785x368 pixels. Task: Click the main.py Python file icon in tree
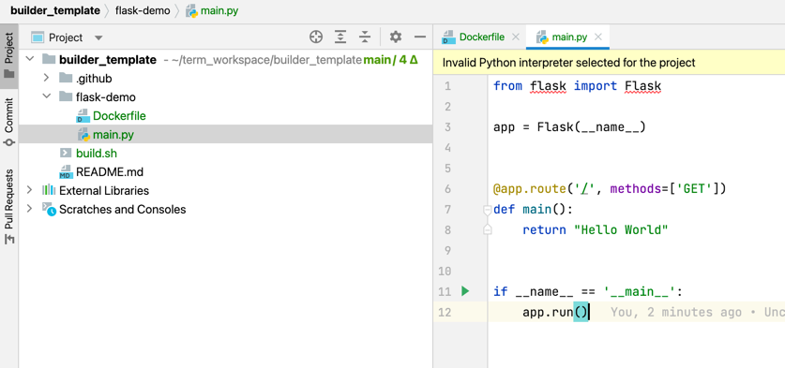click(x=83, y=135)
